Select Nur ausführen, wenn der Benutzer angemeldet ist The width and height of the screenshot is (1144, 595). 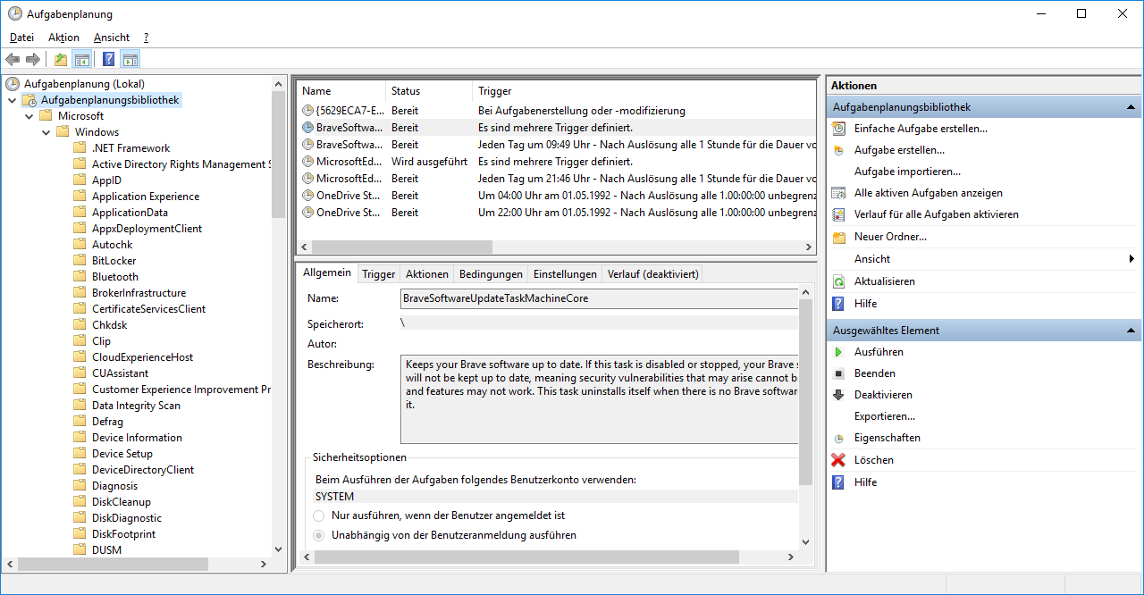[319, 515]
